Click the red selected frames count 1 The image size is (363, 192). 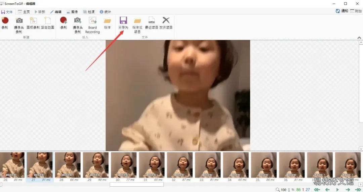[x=303, y=190]
